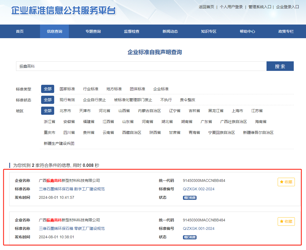The height and width of the screenshot is (250, 306).
Task: Open the 监督检查 navigation menu item
Action: tap(131, 31)
